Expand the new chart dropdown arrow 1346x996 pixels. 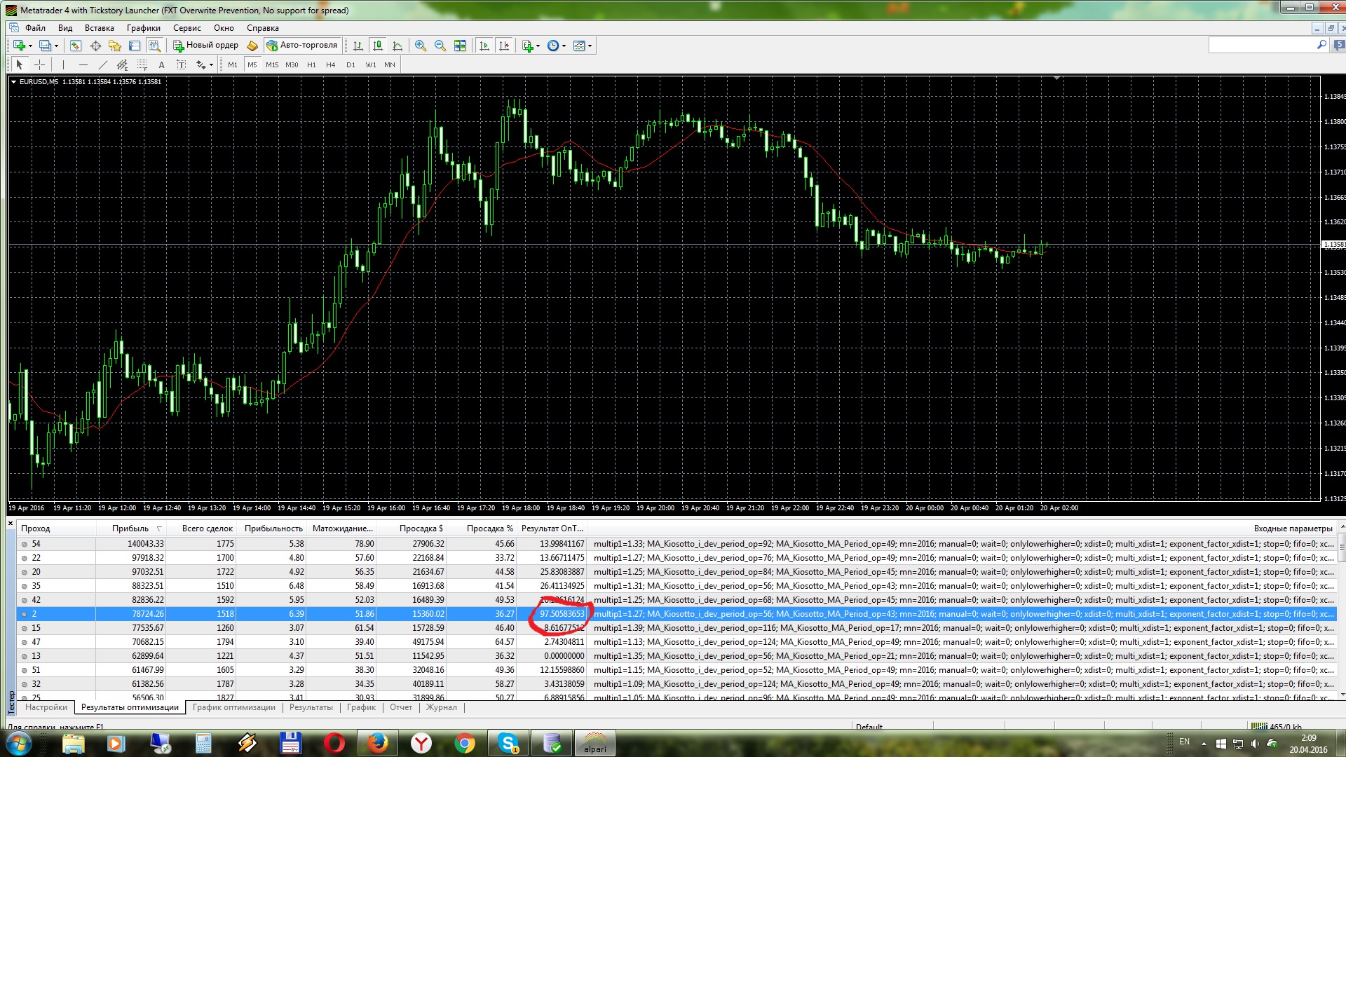click(x=30, y=46)
